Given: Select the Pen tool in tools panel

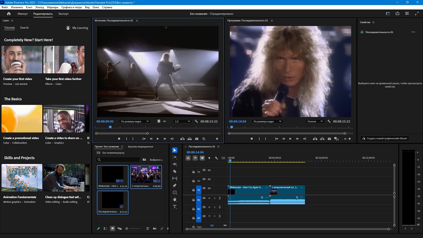Looking at the screenshot, I should [x=175, y=185].
